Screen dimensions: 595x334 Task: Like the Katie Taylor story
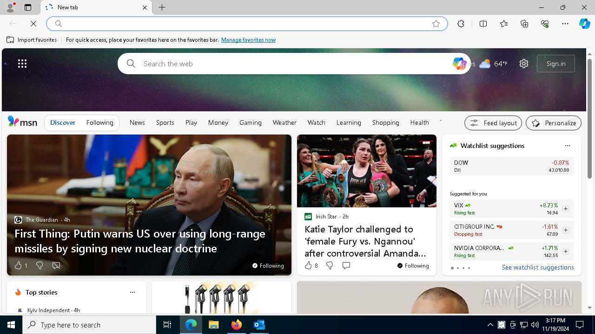311,265
